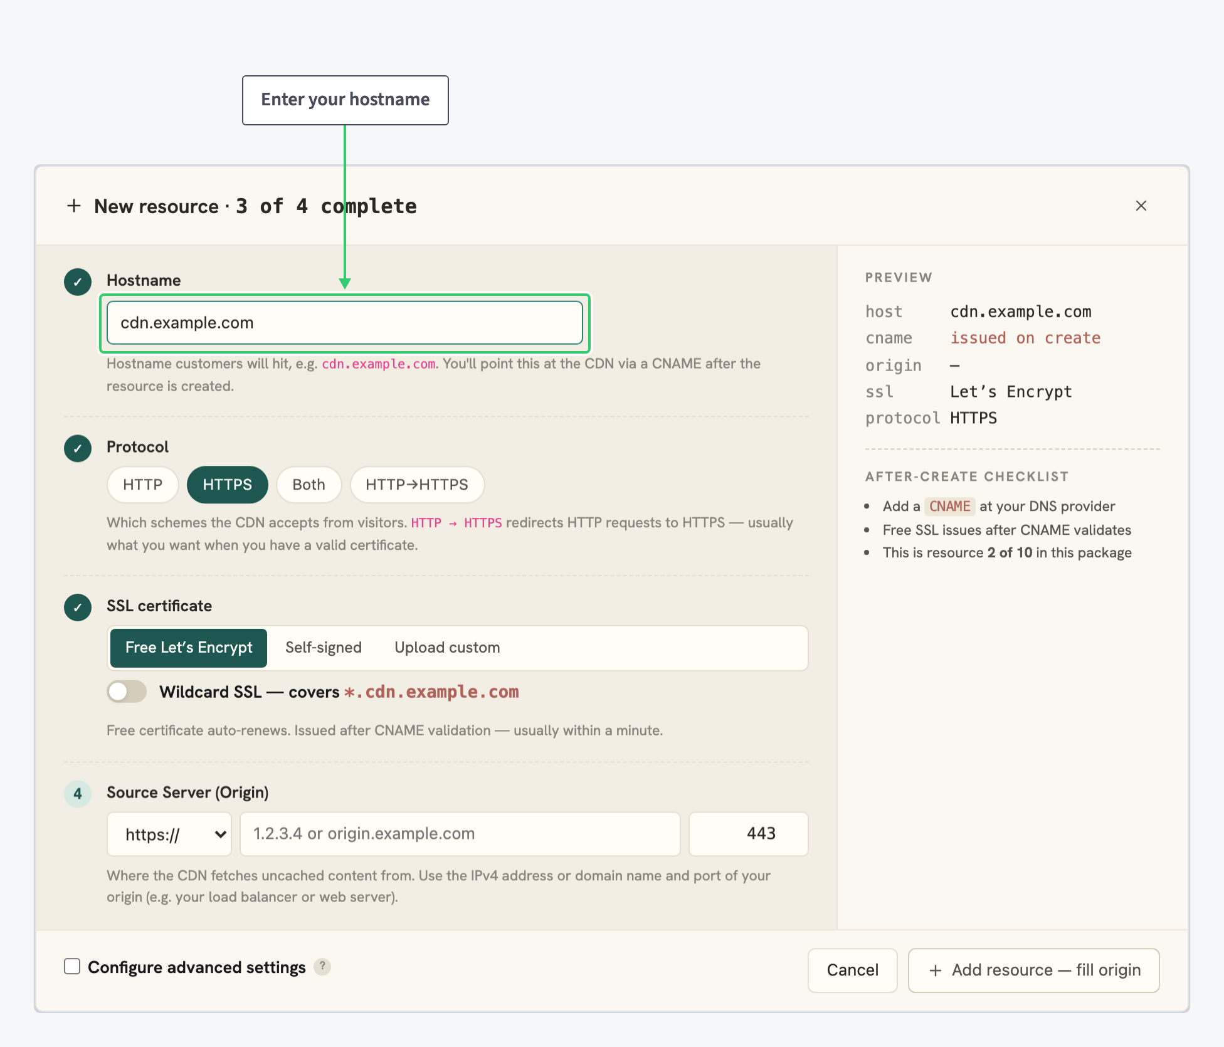Screen dimensions: 1224x1047
Task: Click the CNAME code tag in checklist
Action: (x=950, y=506)
